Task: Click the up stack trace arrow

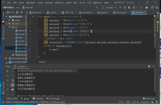Action: (12, 71)
